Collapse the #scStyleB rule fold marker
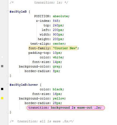Screen dimensions: 117x125 [8, 12]
